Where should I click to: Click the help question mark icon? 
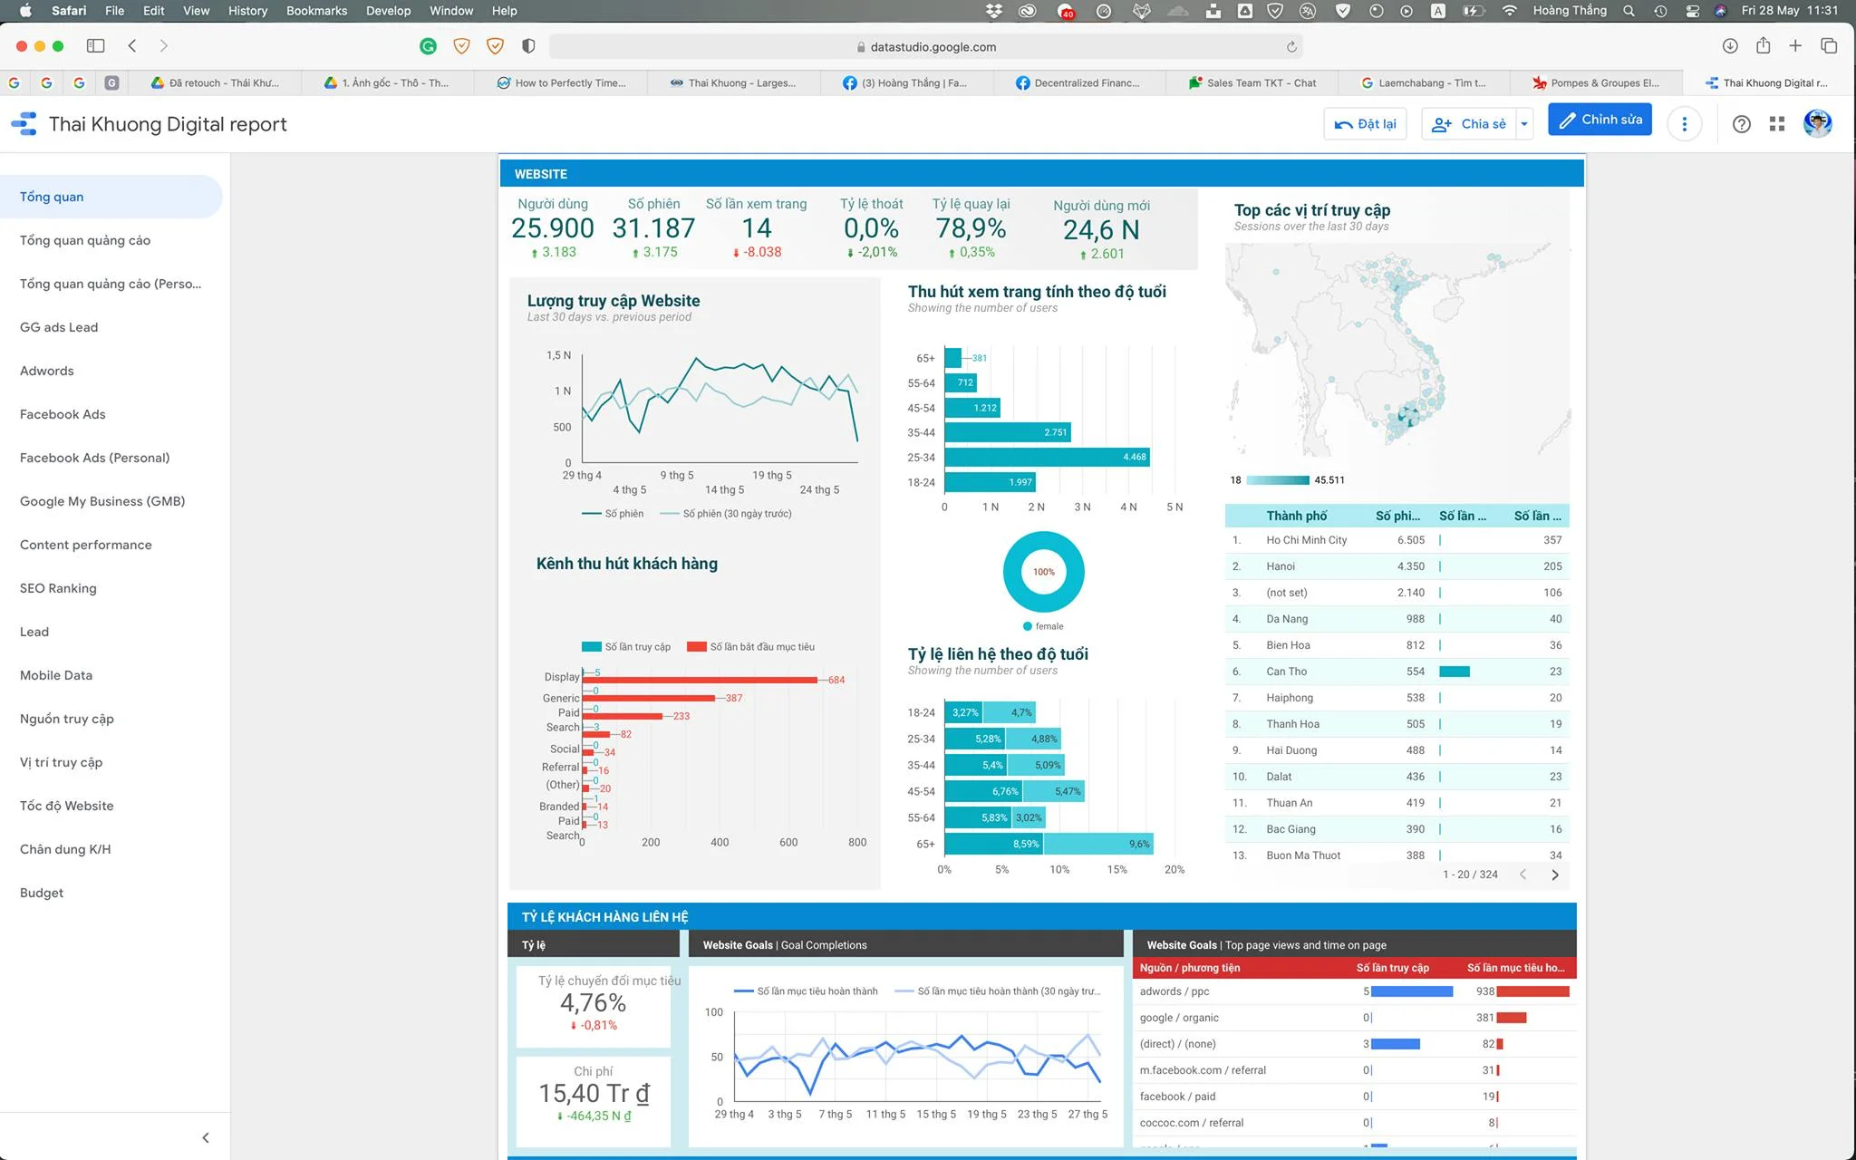pos(1741,124)
